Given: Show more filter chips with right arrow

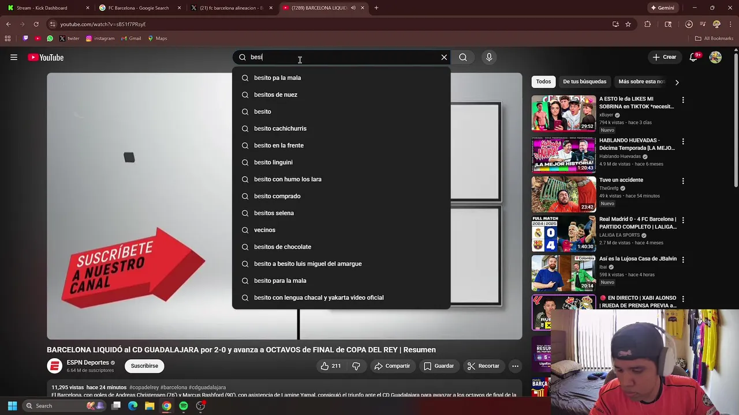Looking at the screenshot, I should [x=677, y=82].
